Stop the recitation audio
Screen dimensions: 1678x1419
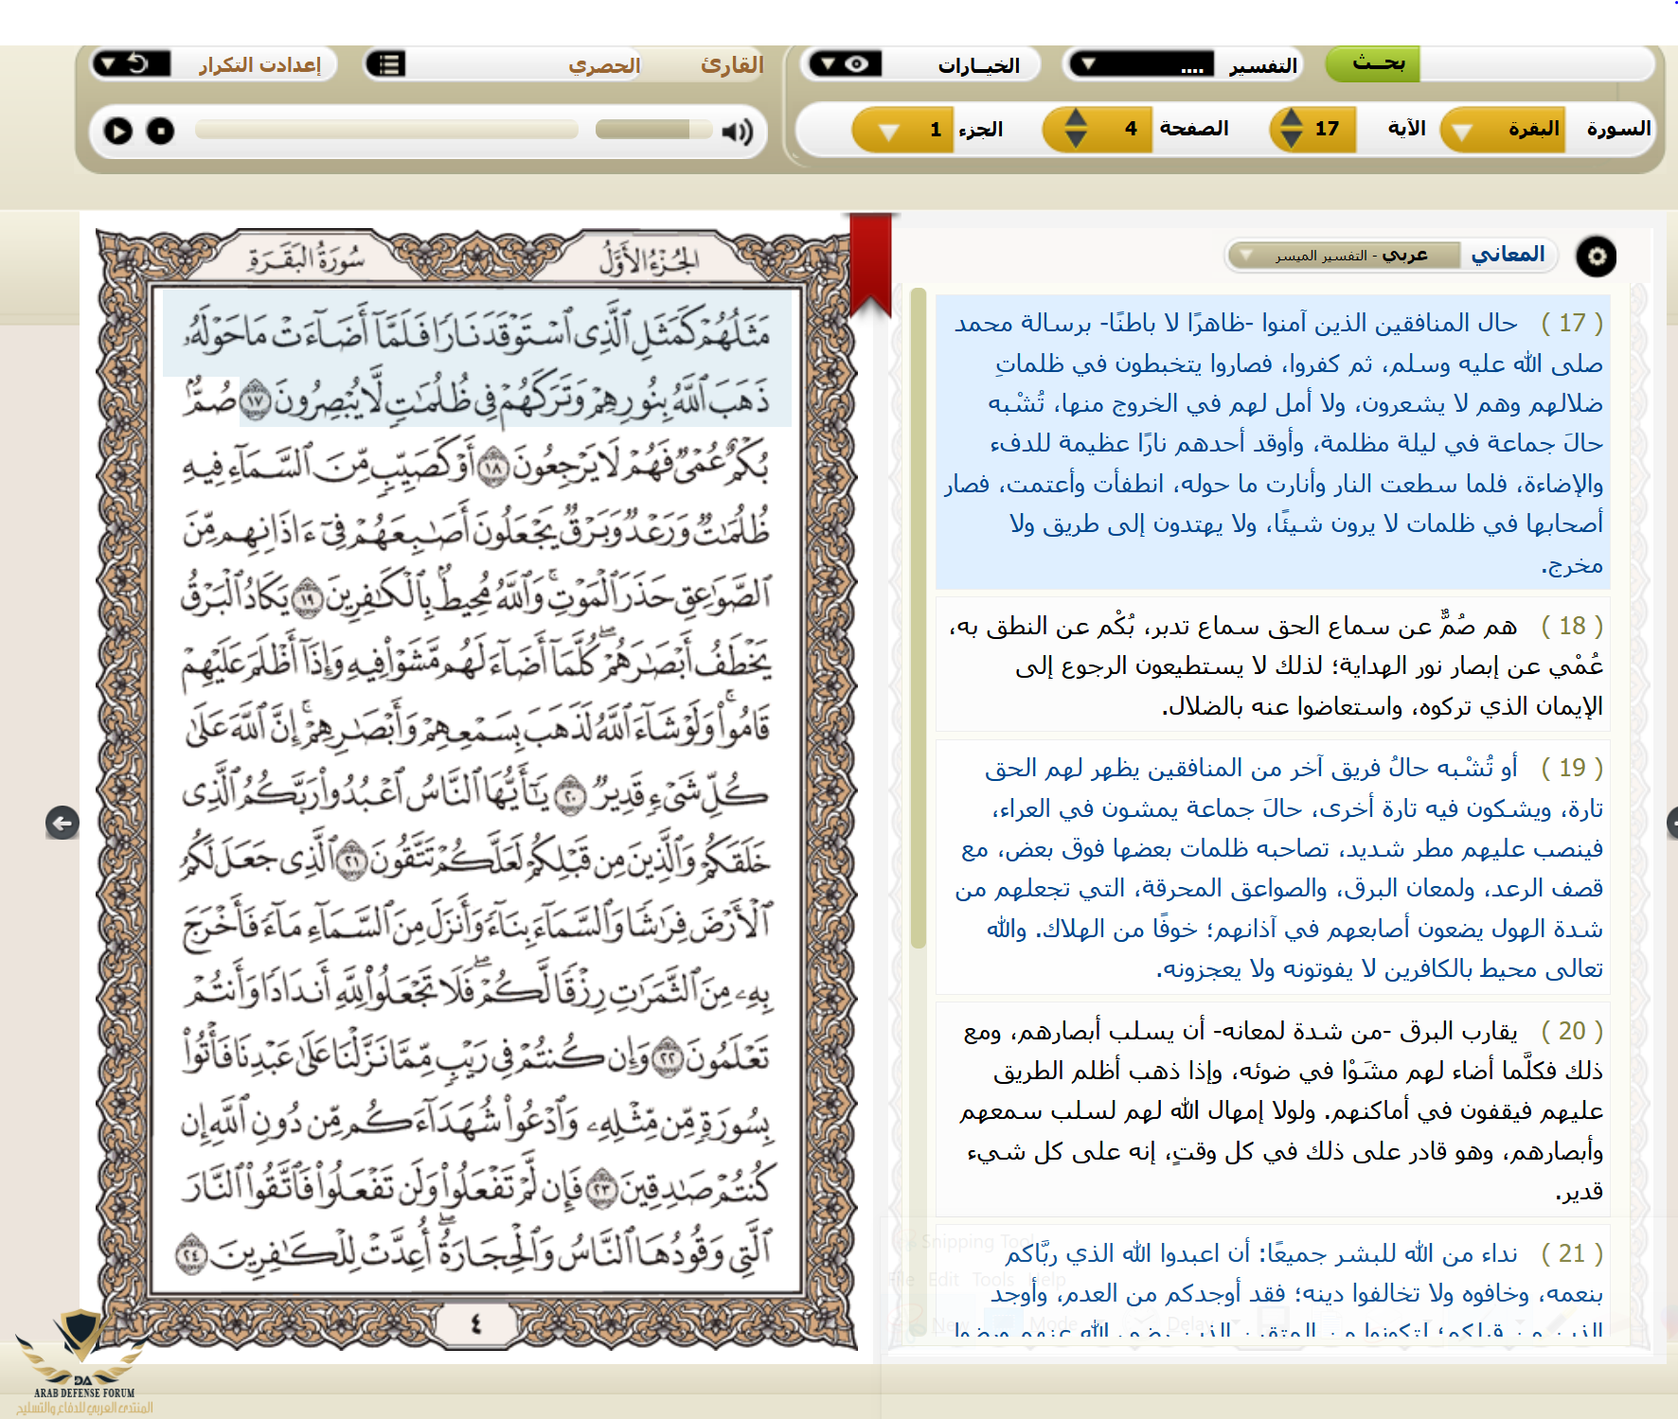point(161,131)
